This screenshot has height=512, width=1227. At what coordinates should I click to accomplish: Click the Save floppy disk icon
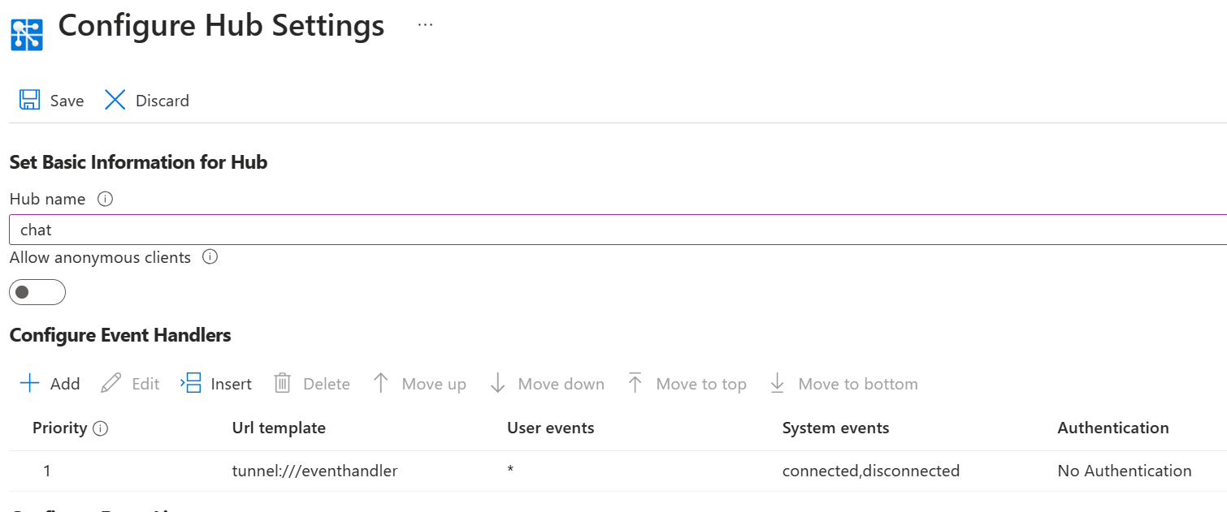pos(30,100)
